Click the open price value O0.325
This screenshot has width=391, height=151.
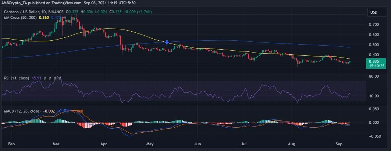coord(71,12)
